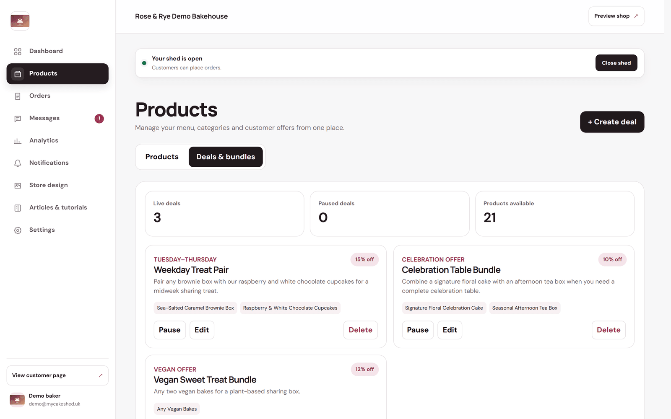The height and width of the screenshot is (419, 671).
Task: Click the View customer page link
Action: tap(57, 375)
